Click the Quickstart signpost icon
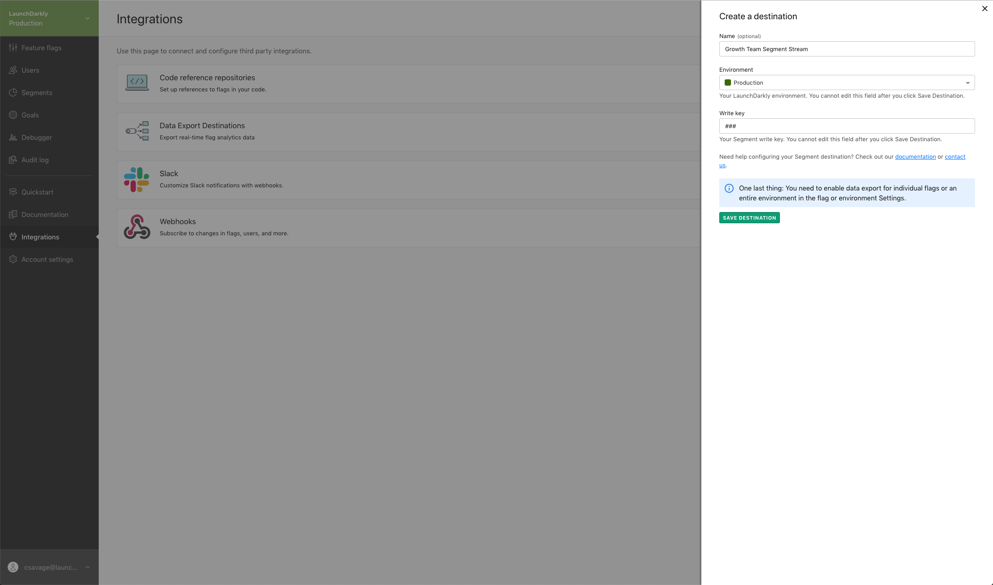The image size is (993, 585). [x=13, y=192]
